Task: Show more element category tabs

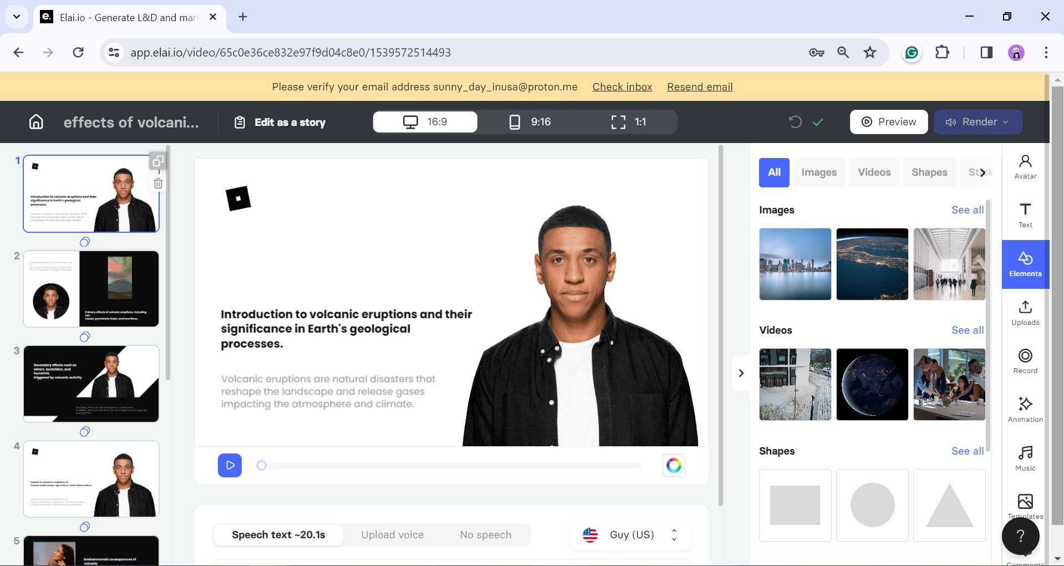Action: 982,172
